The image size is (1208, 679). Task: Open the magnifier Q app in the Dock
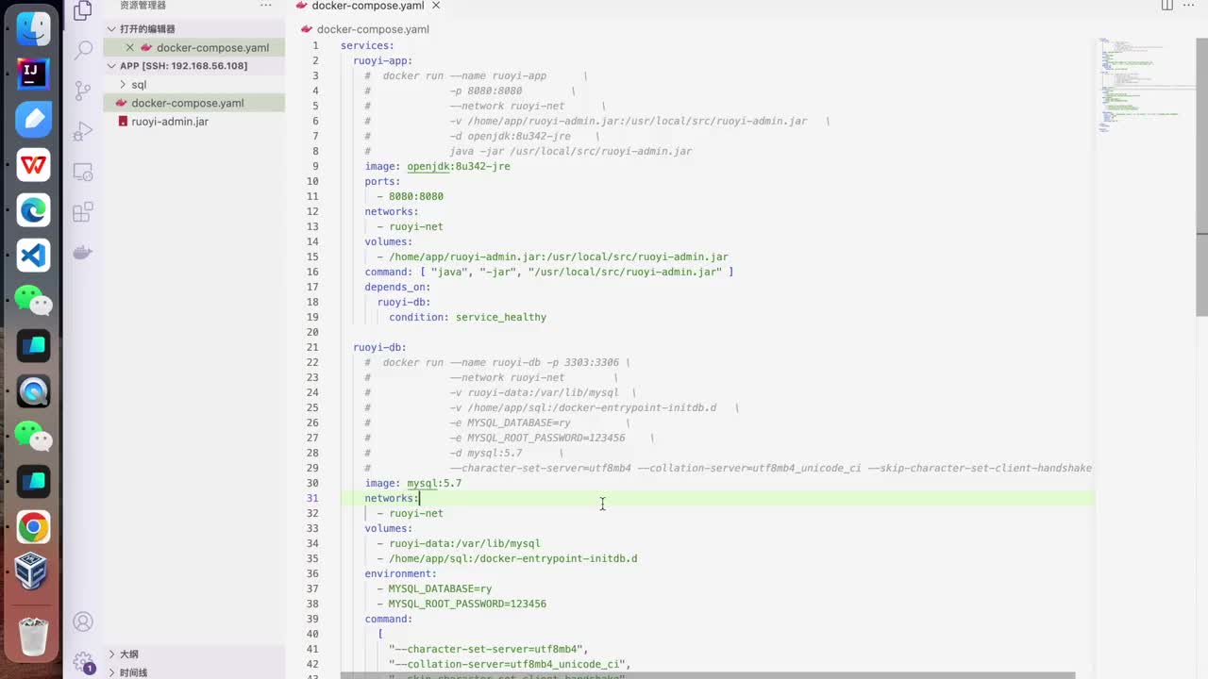33,390
